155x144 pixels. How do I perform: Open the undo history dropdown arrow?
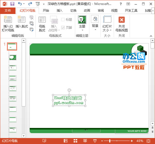pyautogui.click(x=24, y=4)
